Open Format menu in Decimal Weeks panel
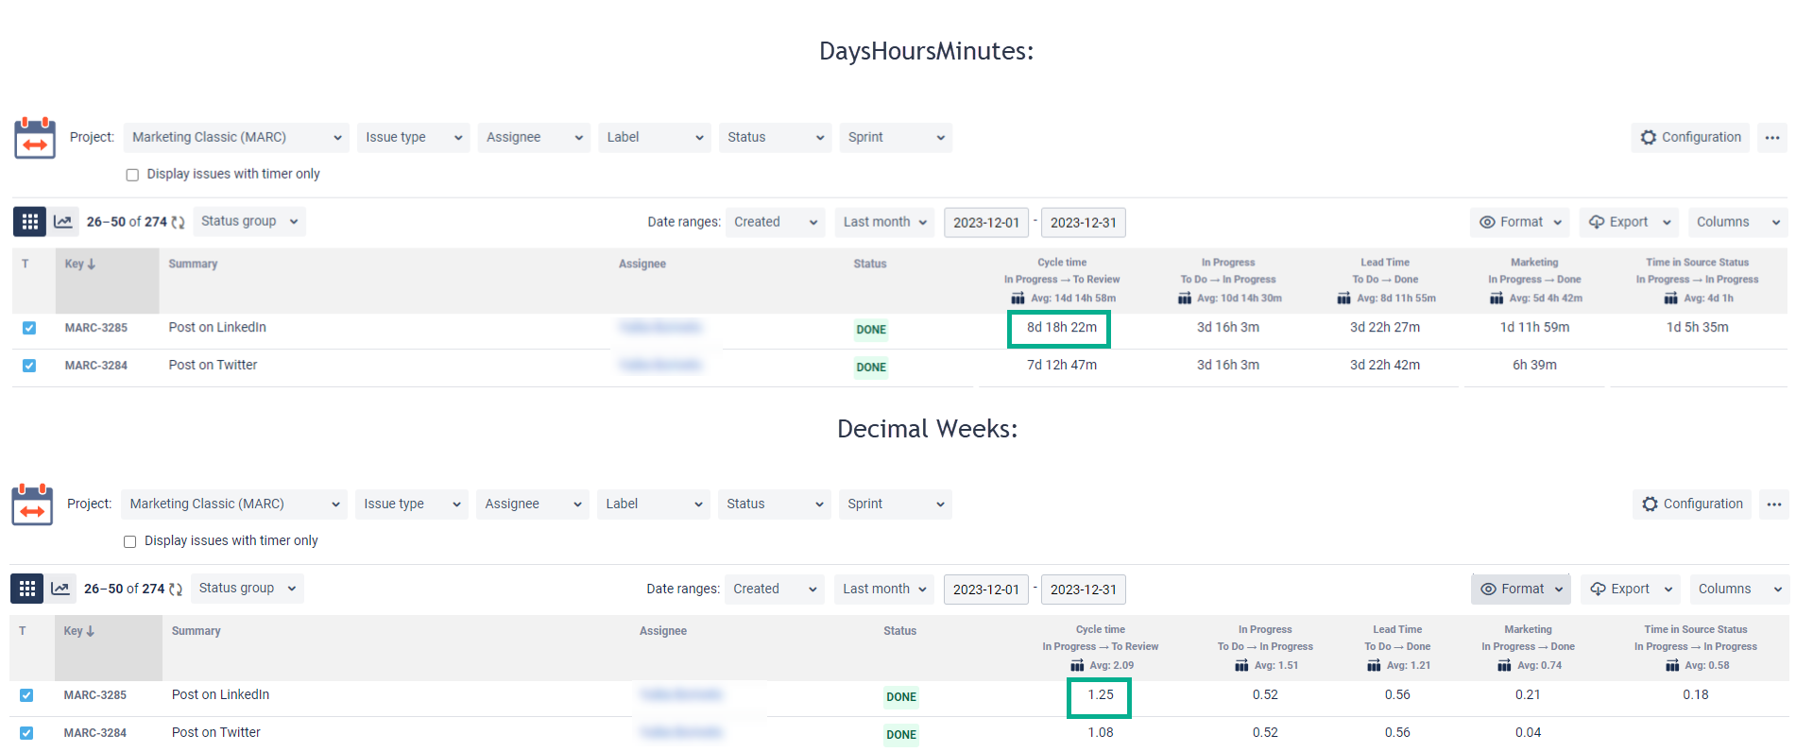The width and height of the screenshot is (1796, 752). click(1520, 589)
